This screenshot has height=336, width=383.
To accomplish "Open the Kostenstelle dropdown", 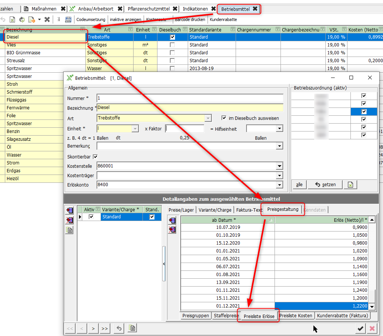I will (279, 166).
